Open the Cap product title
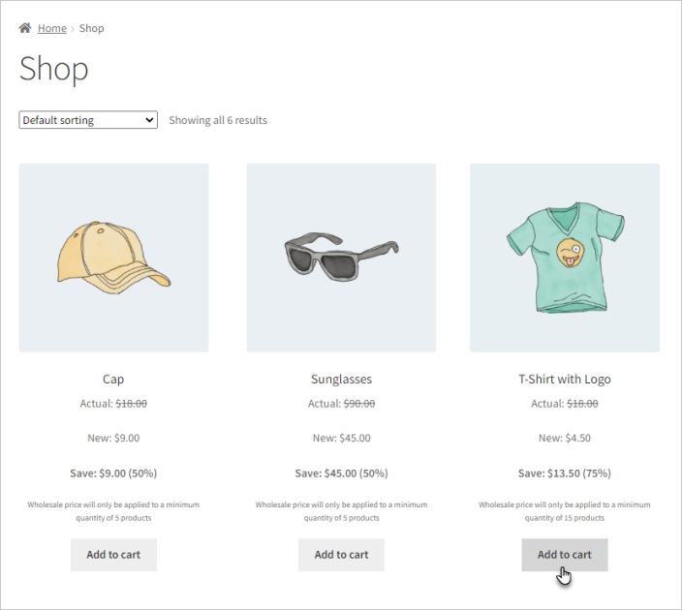The width and height of the screenshot is (682, 610). click(x=113, y=380)
